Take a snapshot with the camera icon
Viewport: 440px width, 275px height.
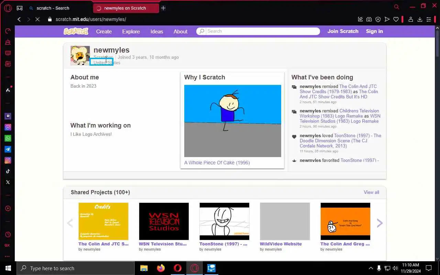tap(369, 20)
